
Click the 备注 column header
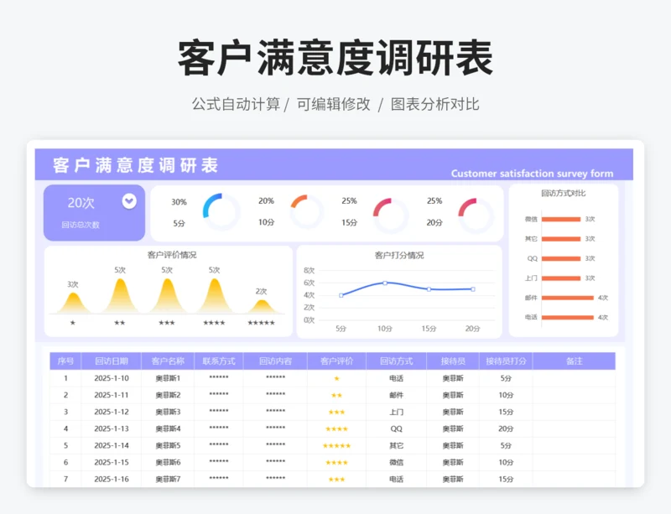[x=575, y=361]
